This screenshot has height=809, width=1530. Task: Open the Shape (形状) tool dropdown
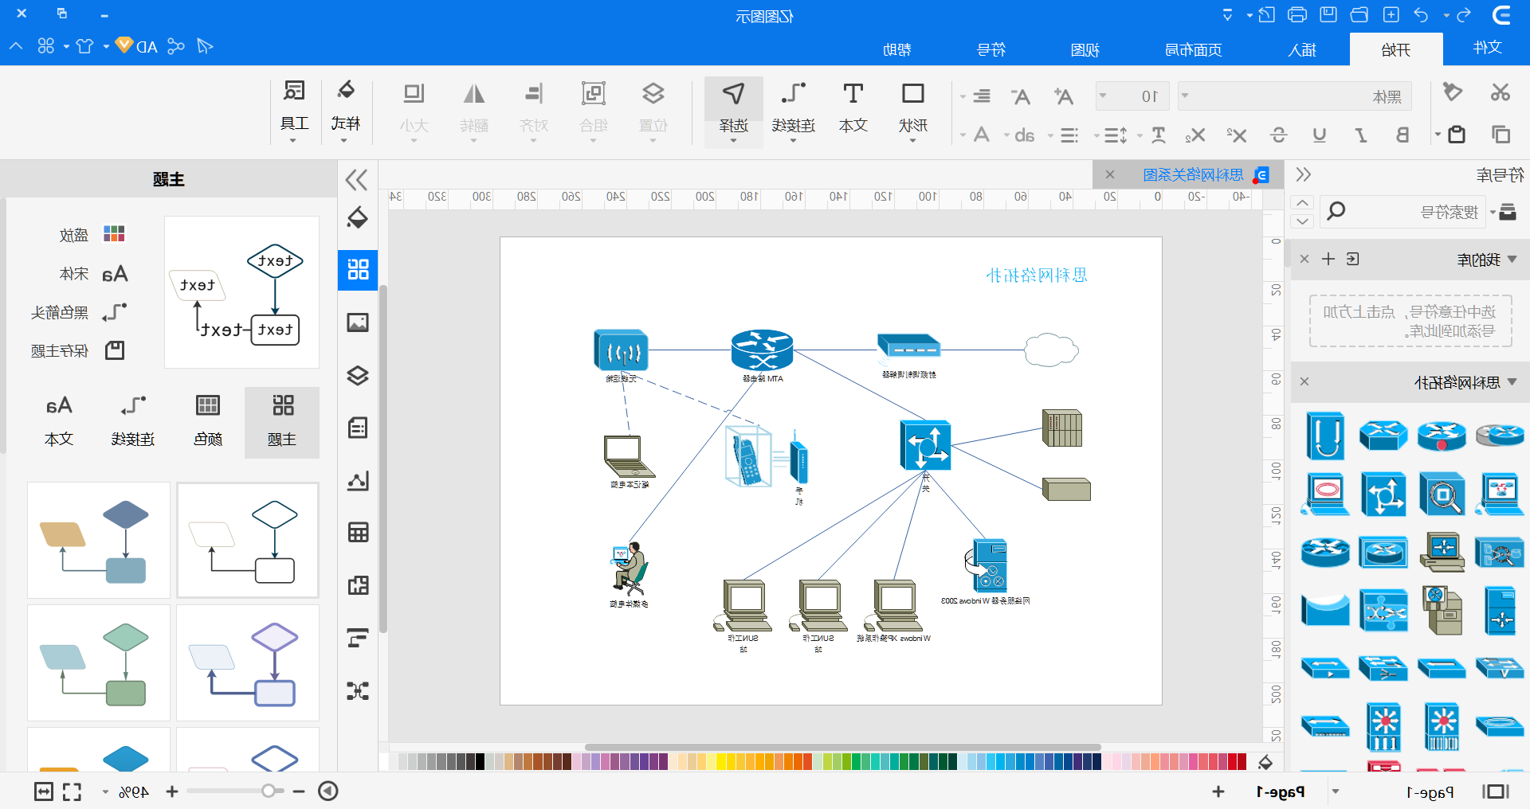(x=912, y=141)
